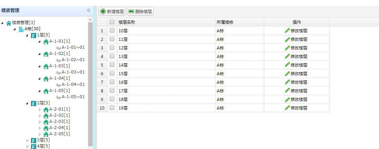Click the house icon beside A-1-03[1]
The width and height of the screenshot is (379, 149).
[x=46, y=66]
